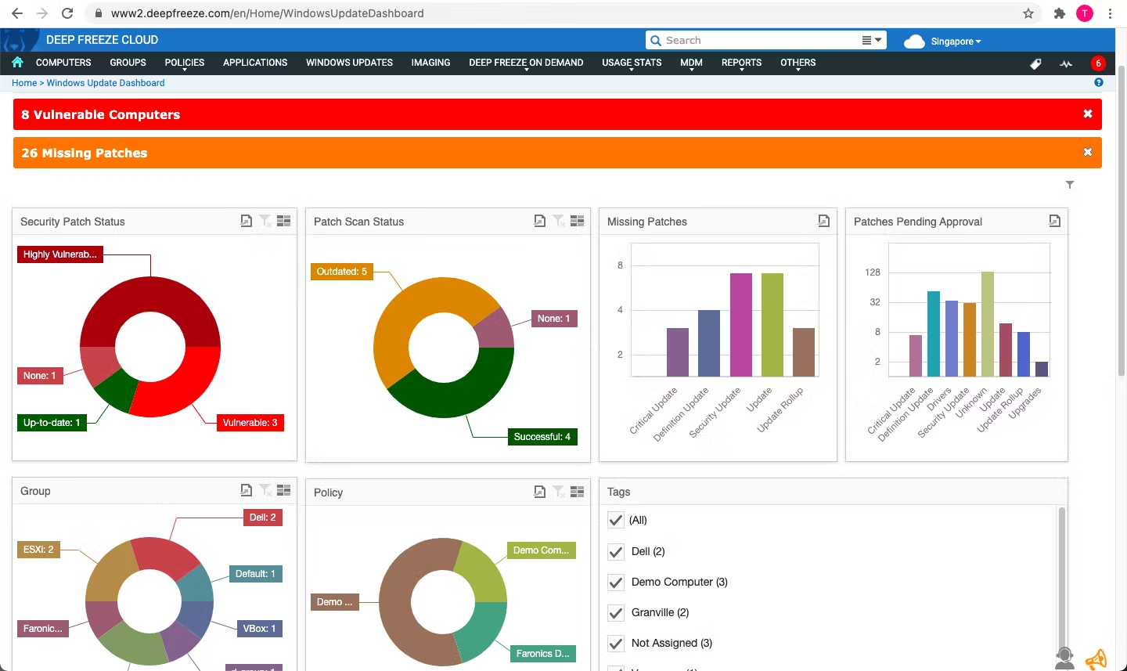Viewport: 1127px width, 671px height.
Task: Switch Patch Scan Status to grid view
Action: click(578, 221)
